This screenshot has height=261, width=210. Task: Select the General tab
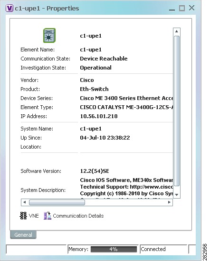(23, 235)
